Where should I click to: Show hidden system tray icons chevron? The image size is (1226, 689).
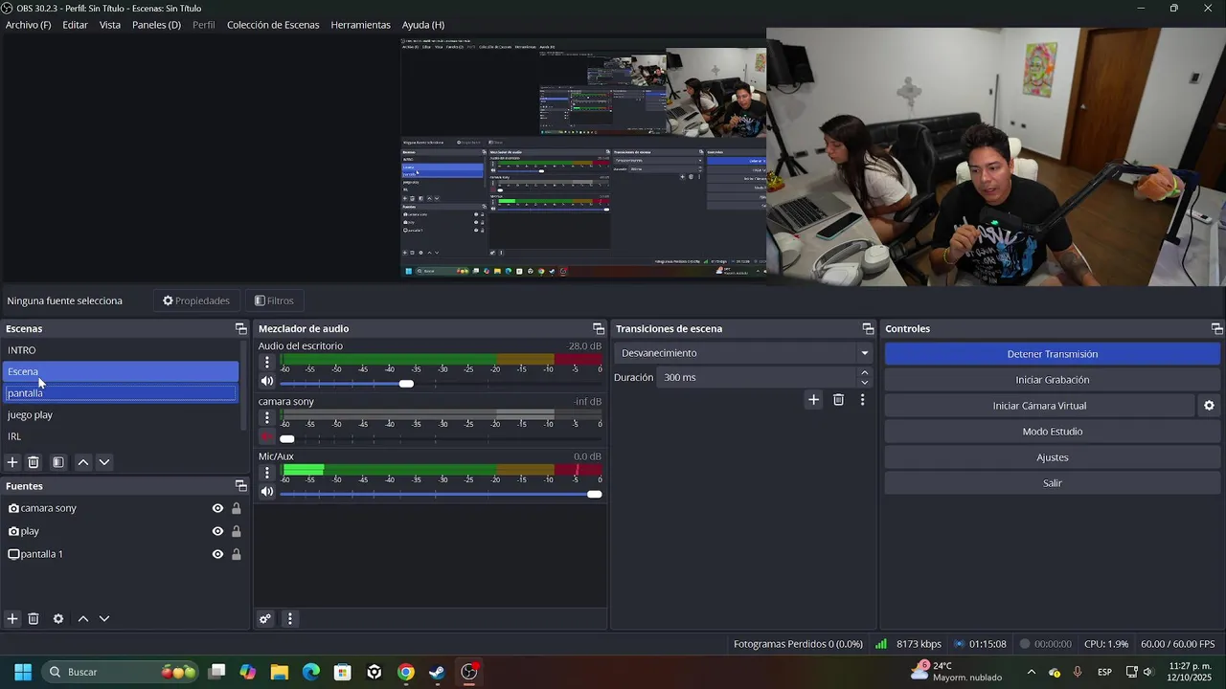(x=1031, y=672)
